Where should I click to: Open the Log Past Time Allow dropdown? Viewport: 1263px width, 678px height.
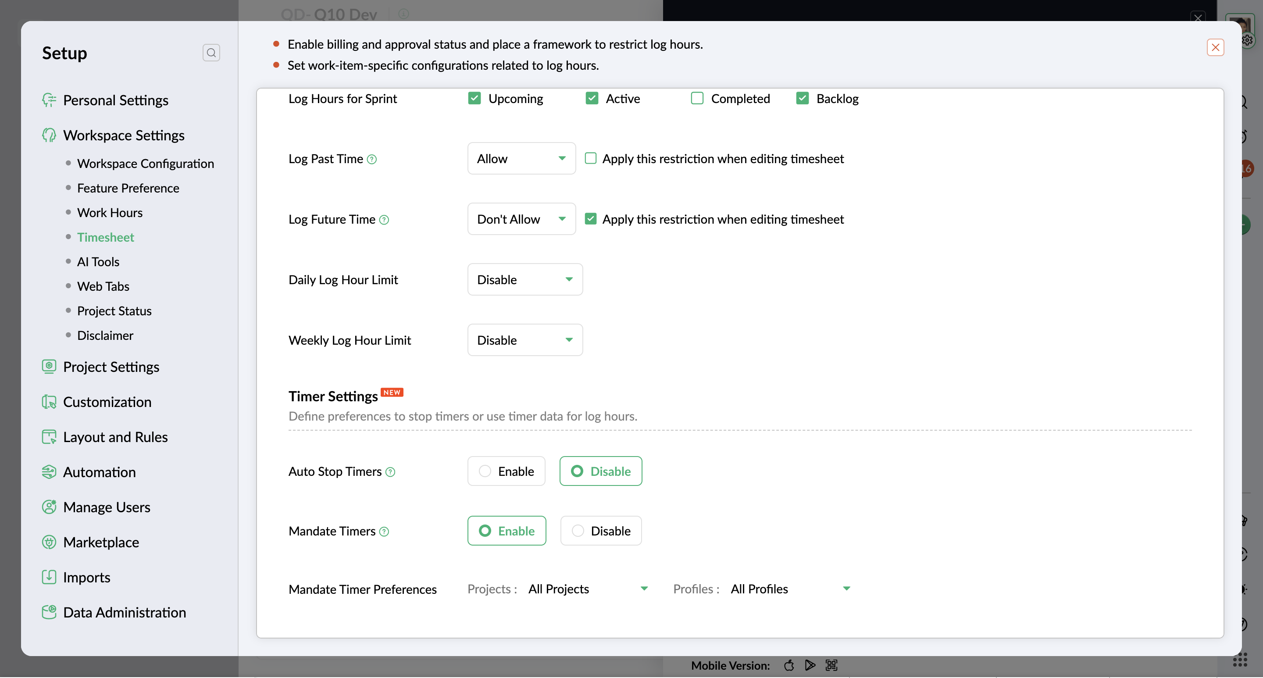point(521,158)
